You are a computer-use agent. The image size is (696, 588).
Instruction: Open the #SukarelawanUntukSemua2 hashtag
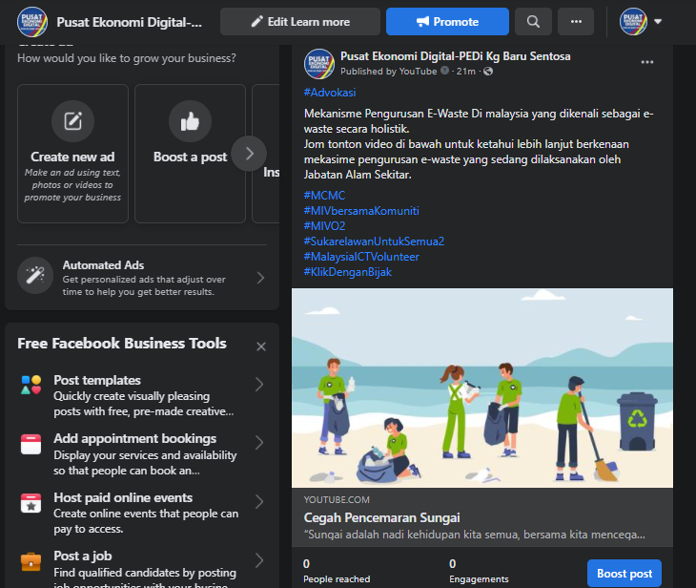(x=374, y=241)
